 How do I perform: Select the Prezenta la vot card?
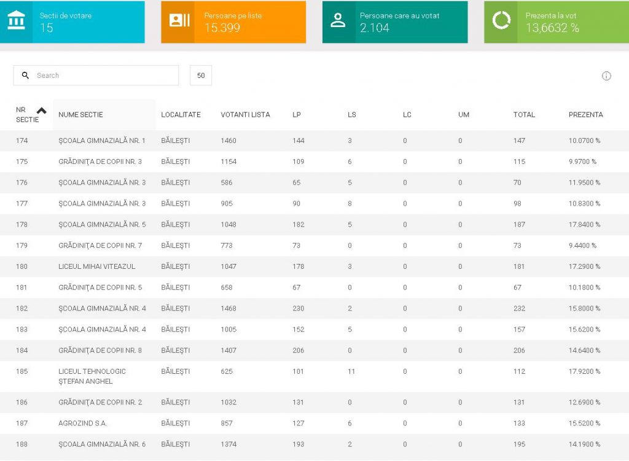point(557,21)
